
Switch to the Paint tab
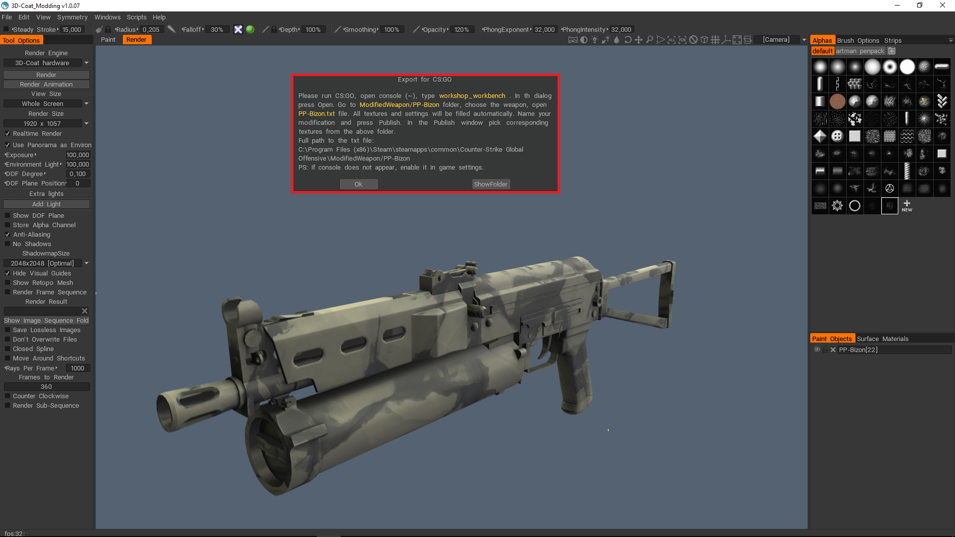(x=108, y=39)
